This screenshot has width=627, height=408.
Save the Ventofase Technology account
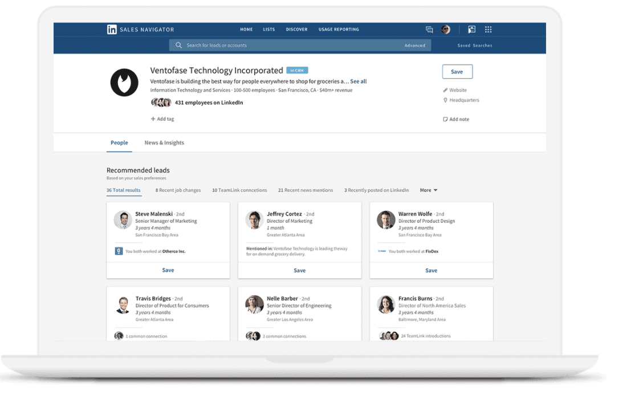point(457,71)
